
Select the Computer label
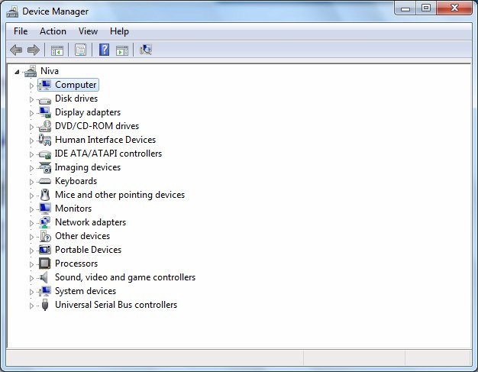click(76, 85)
